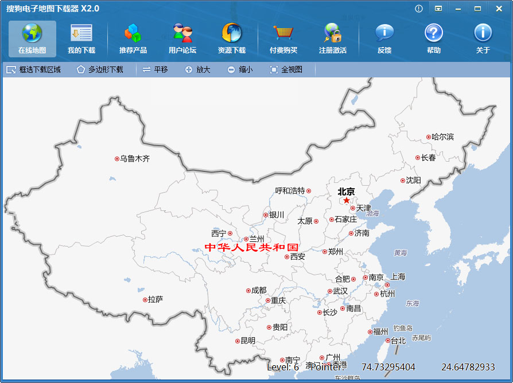Viewport: 513px width, 383px height.
Task: Select the 多边形下载 polygon download tool
Action: [100, 69]
